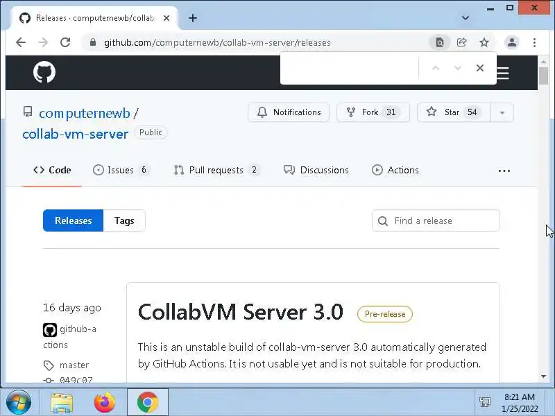Click the Notifications button
Screen dimensions: 555x416
click(x=289, y=112)
